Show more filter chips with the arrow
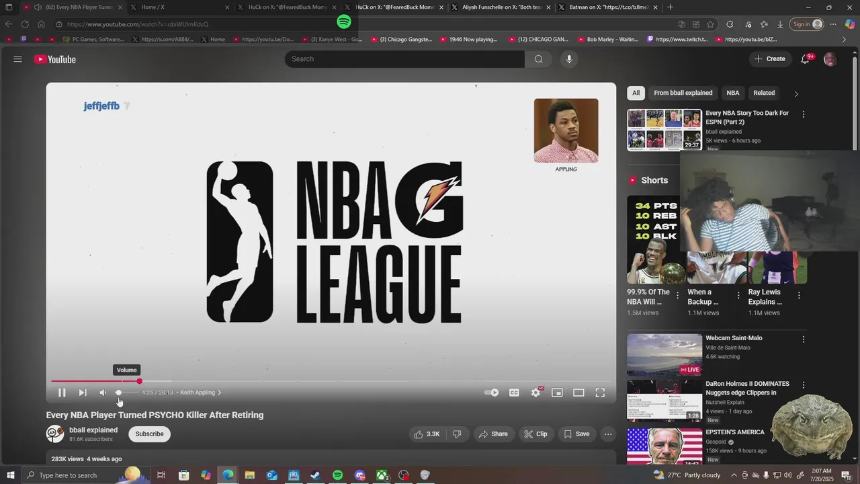The height and width of the screenshot is (484, 860). click(796, 93)
